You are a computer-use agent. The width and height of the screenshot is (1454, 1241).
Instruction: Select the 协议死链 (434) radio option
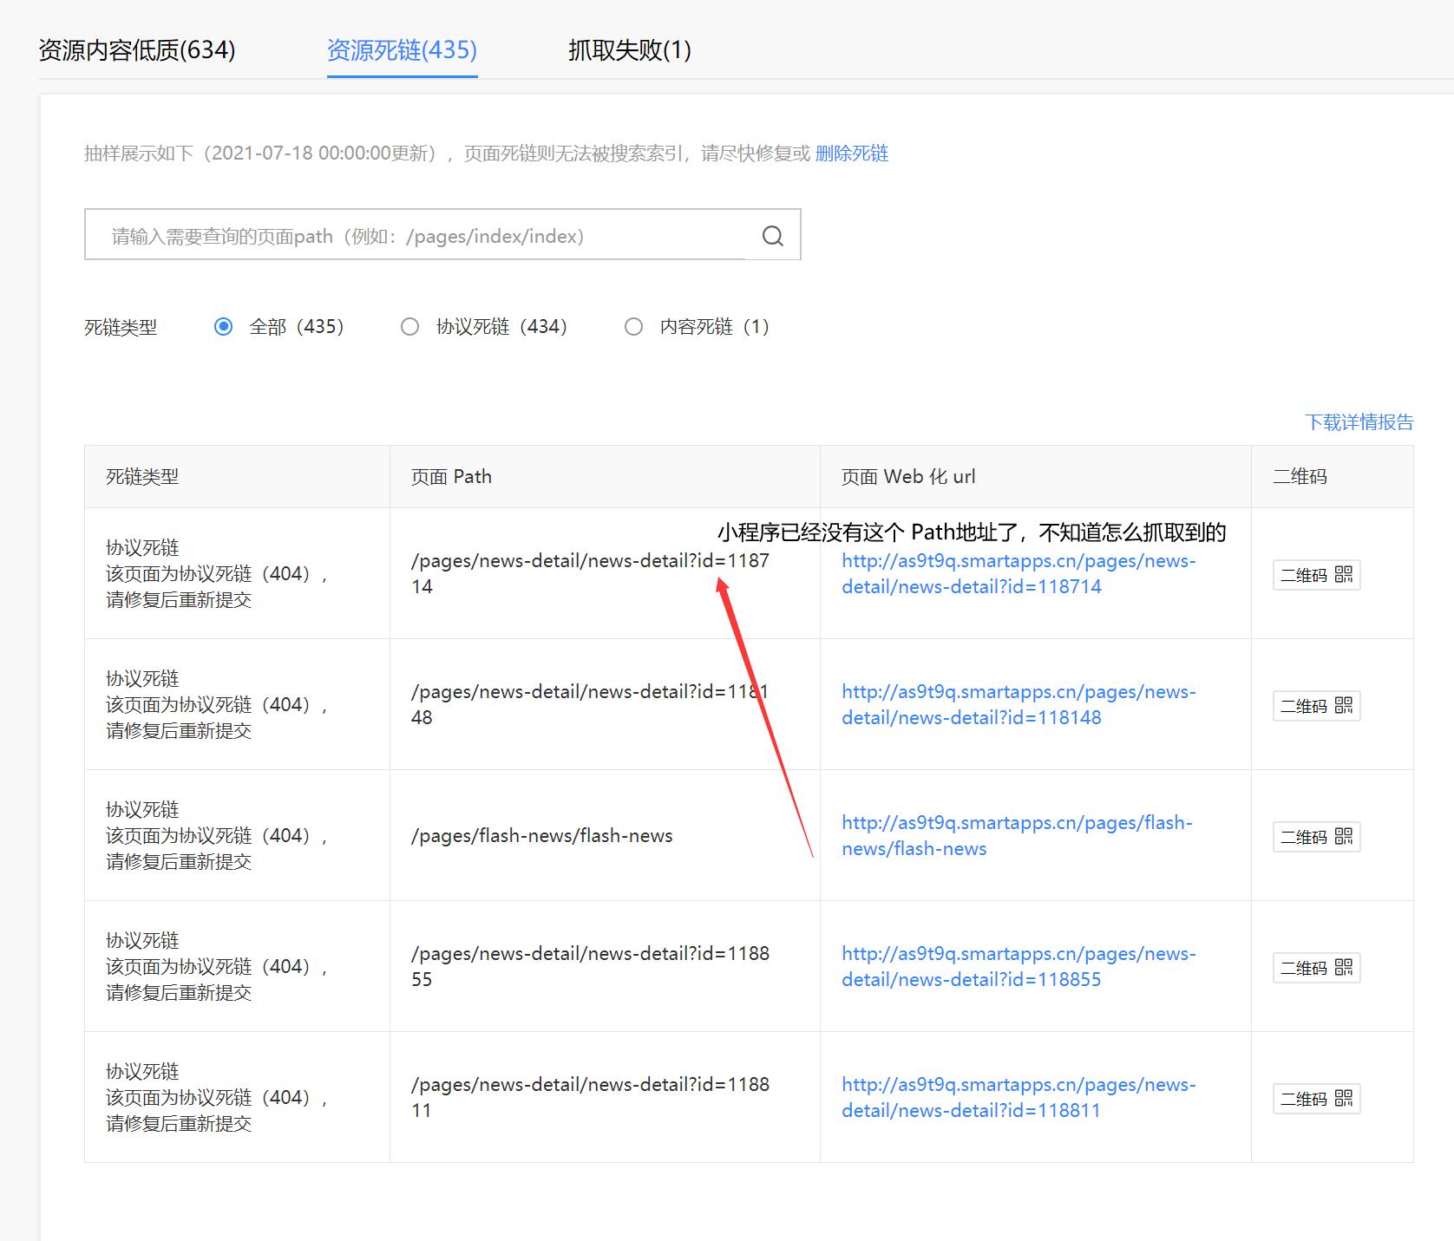click(x=409, y=327)
